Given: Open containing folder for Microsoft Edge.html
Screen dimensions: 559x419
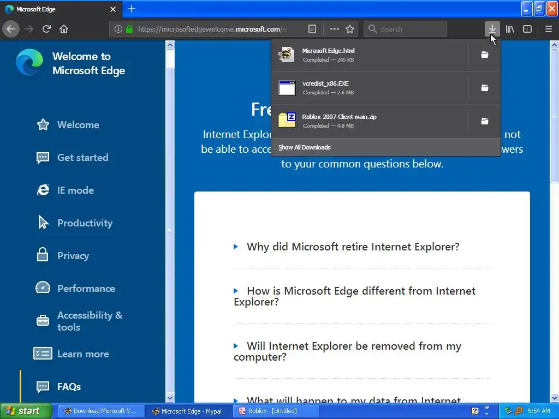Looking at the screenshot, I should pos(485,55).
